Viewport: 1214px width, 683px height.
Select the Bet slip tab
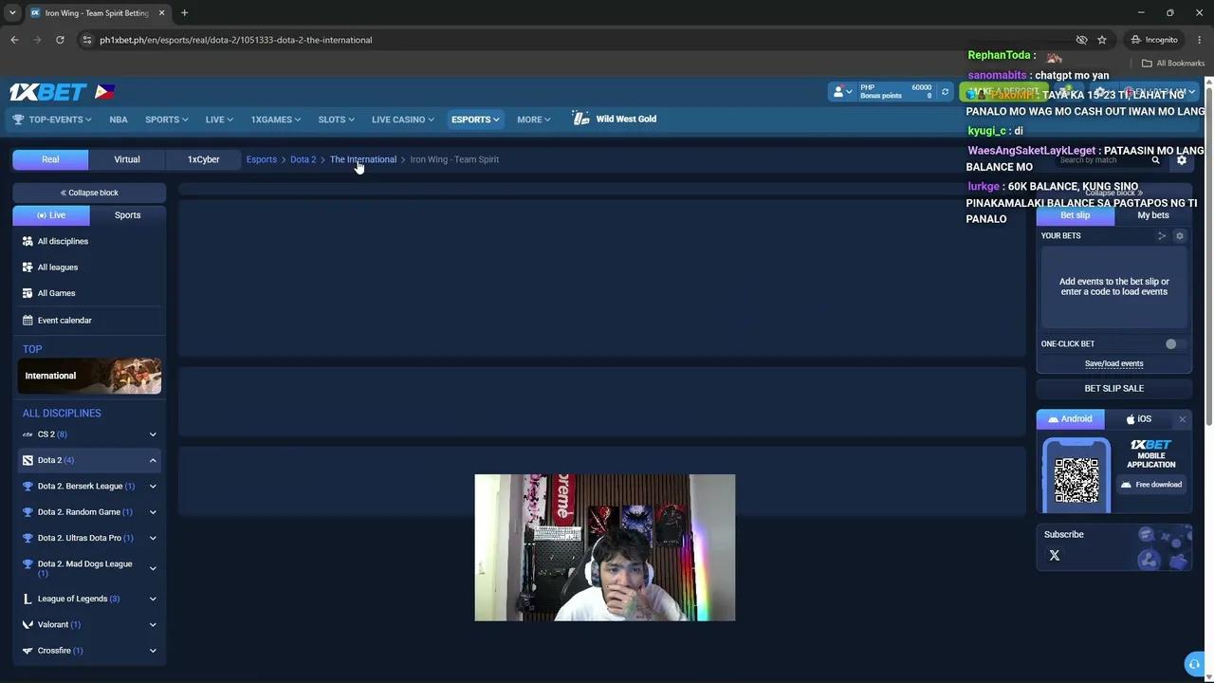1075,215
